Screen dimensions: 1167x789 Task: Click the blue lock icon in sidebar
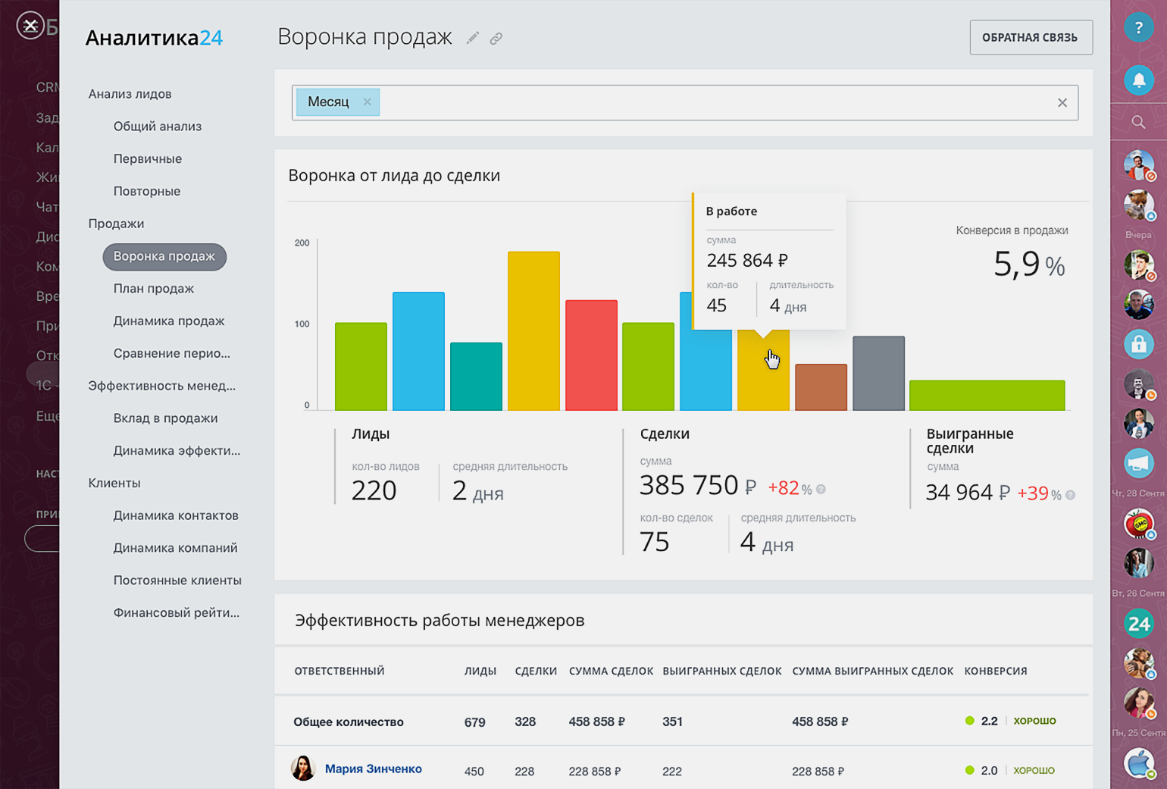tap(1138, 344)
